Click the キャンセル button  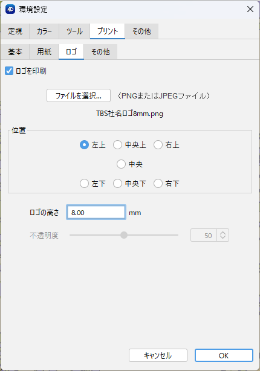(x=158, y=355)
